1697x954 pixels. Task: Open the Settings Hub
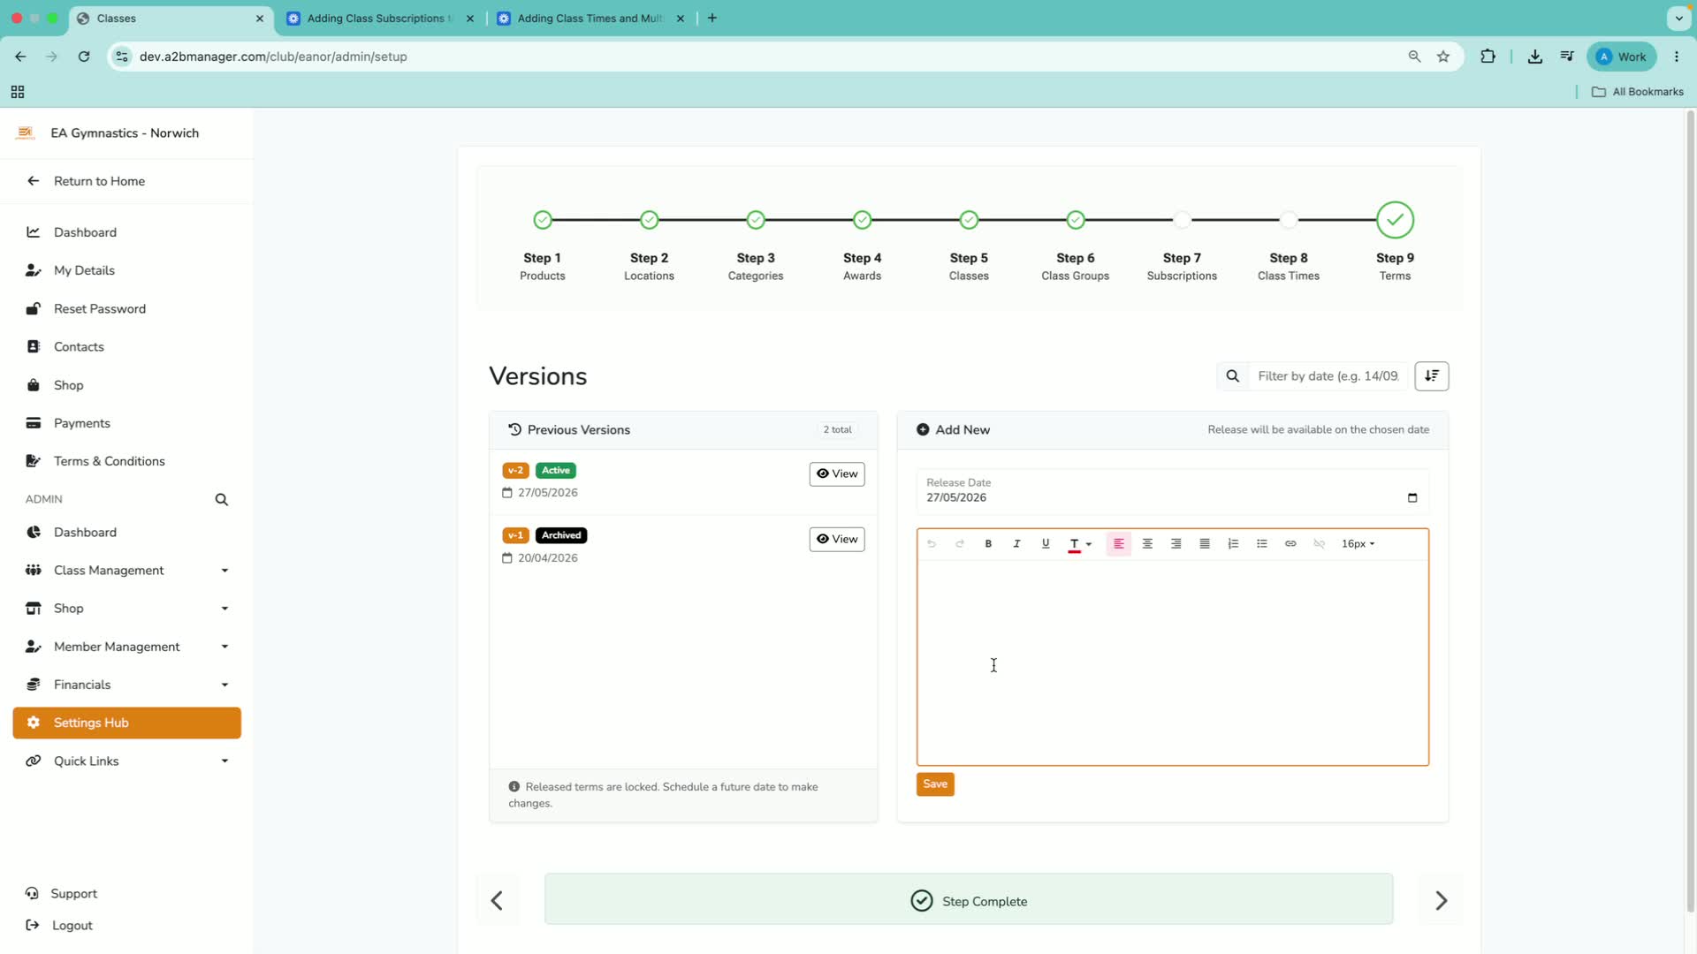[x=127, y=723]
